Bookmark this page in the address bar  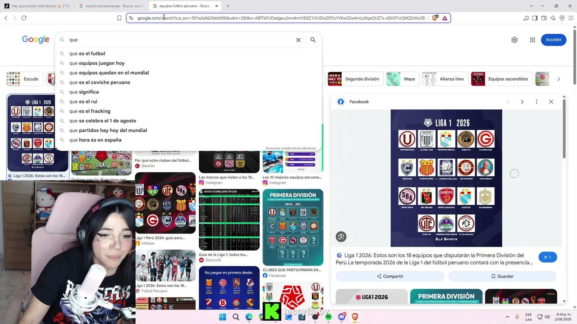(119, 18)
